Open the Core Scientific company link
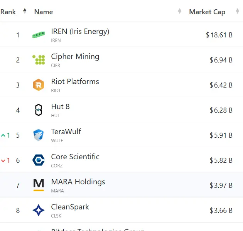Viewport: 243px width, 231px height. coord(75,157)
